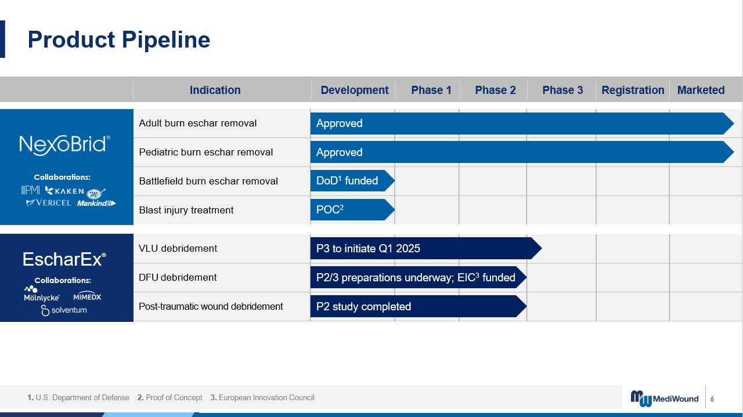
Task: Click the Phase 2 column header
Action: coord(495,90)
